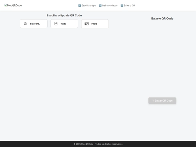Click the footer copyright text
The width and height of the screenshot is (196, 147).
98,144
